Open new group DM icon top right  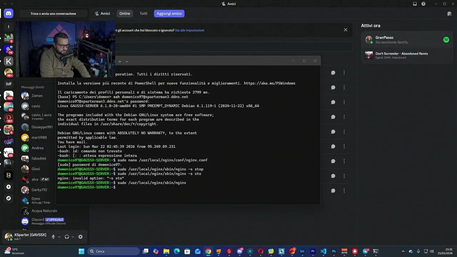point(449,14)
